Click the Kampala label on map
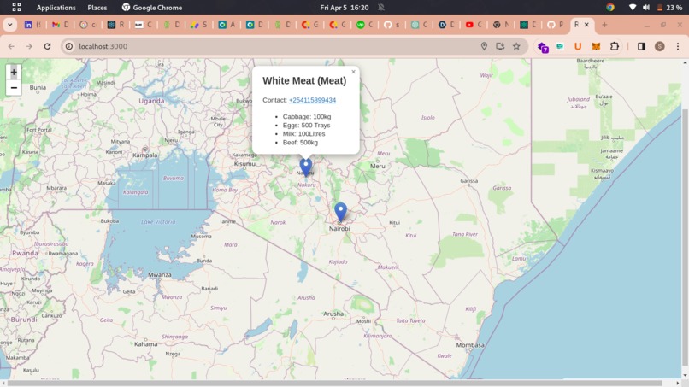689x387 pixels. coord(145,155)
